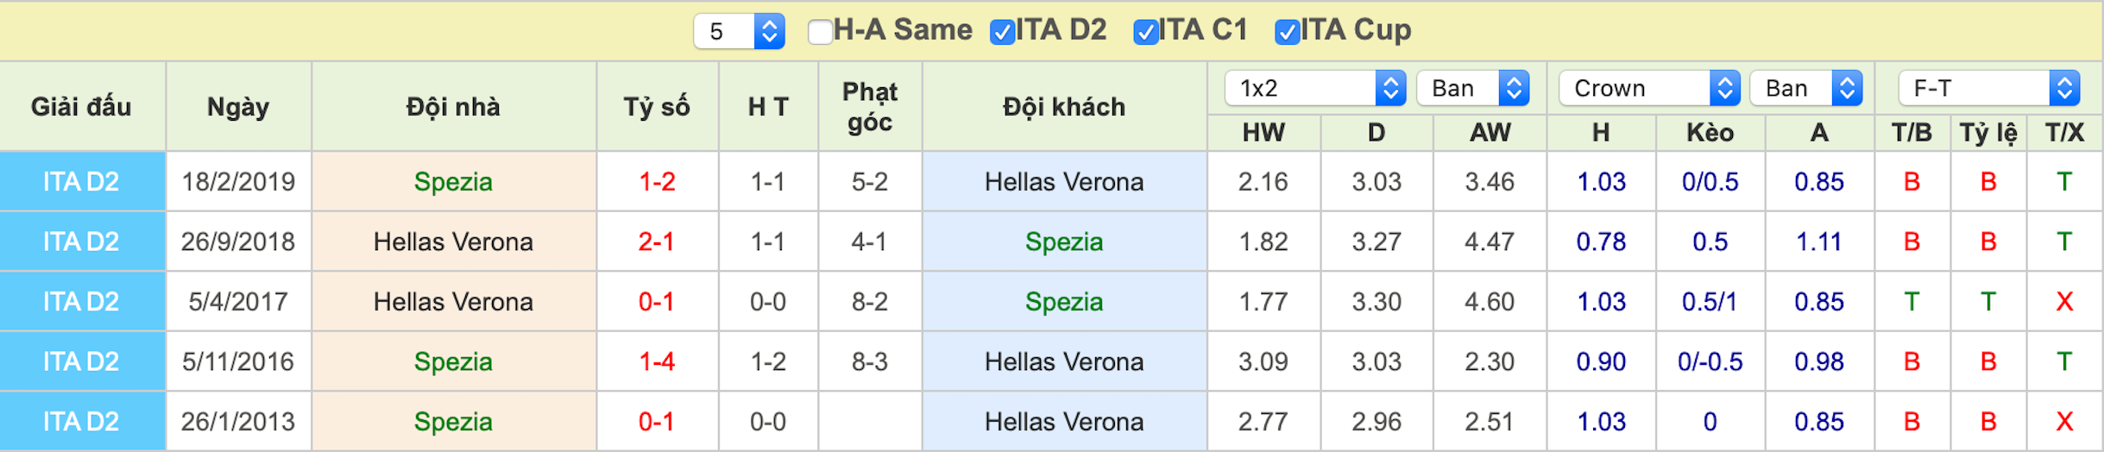This screenshot has width=2104, height=452.
Task: Click Hellas Verona home team on 26/9/2018
Action: (x=453, y=242)
